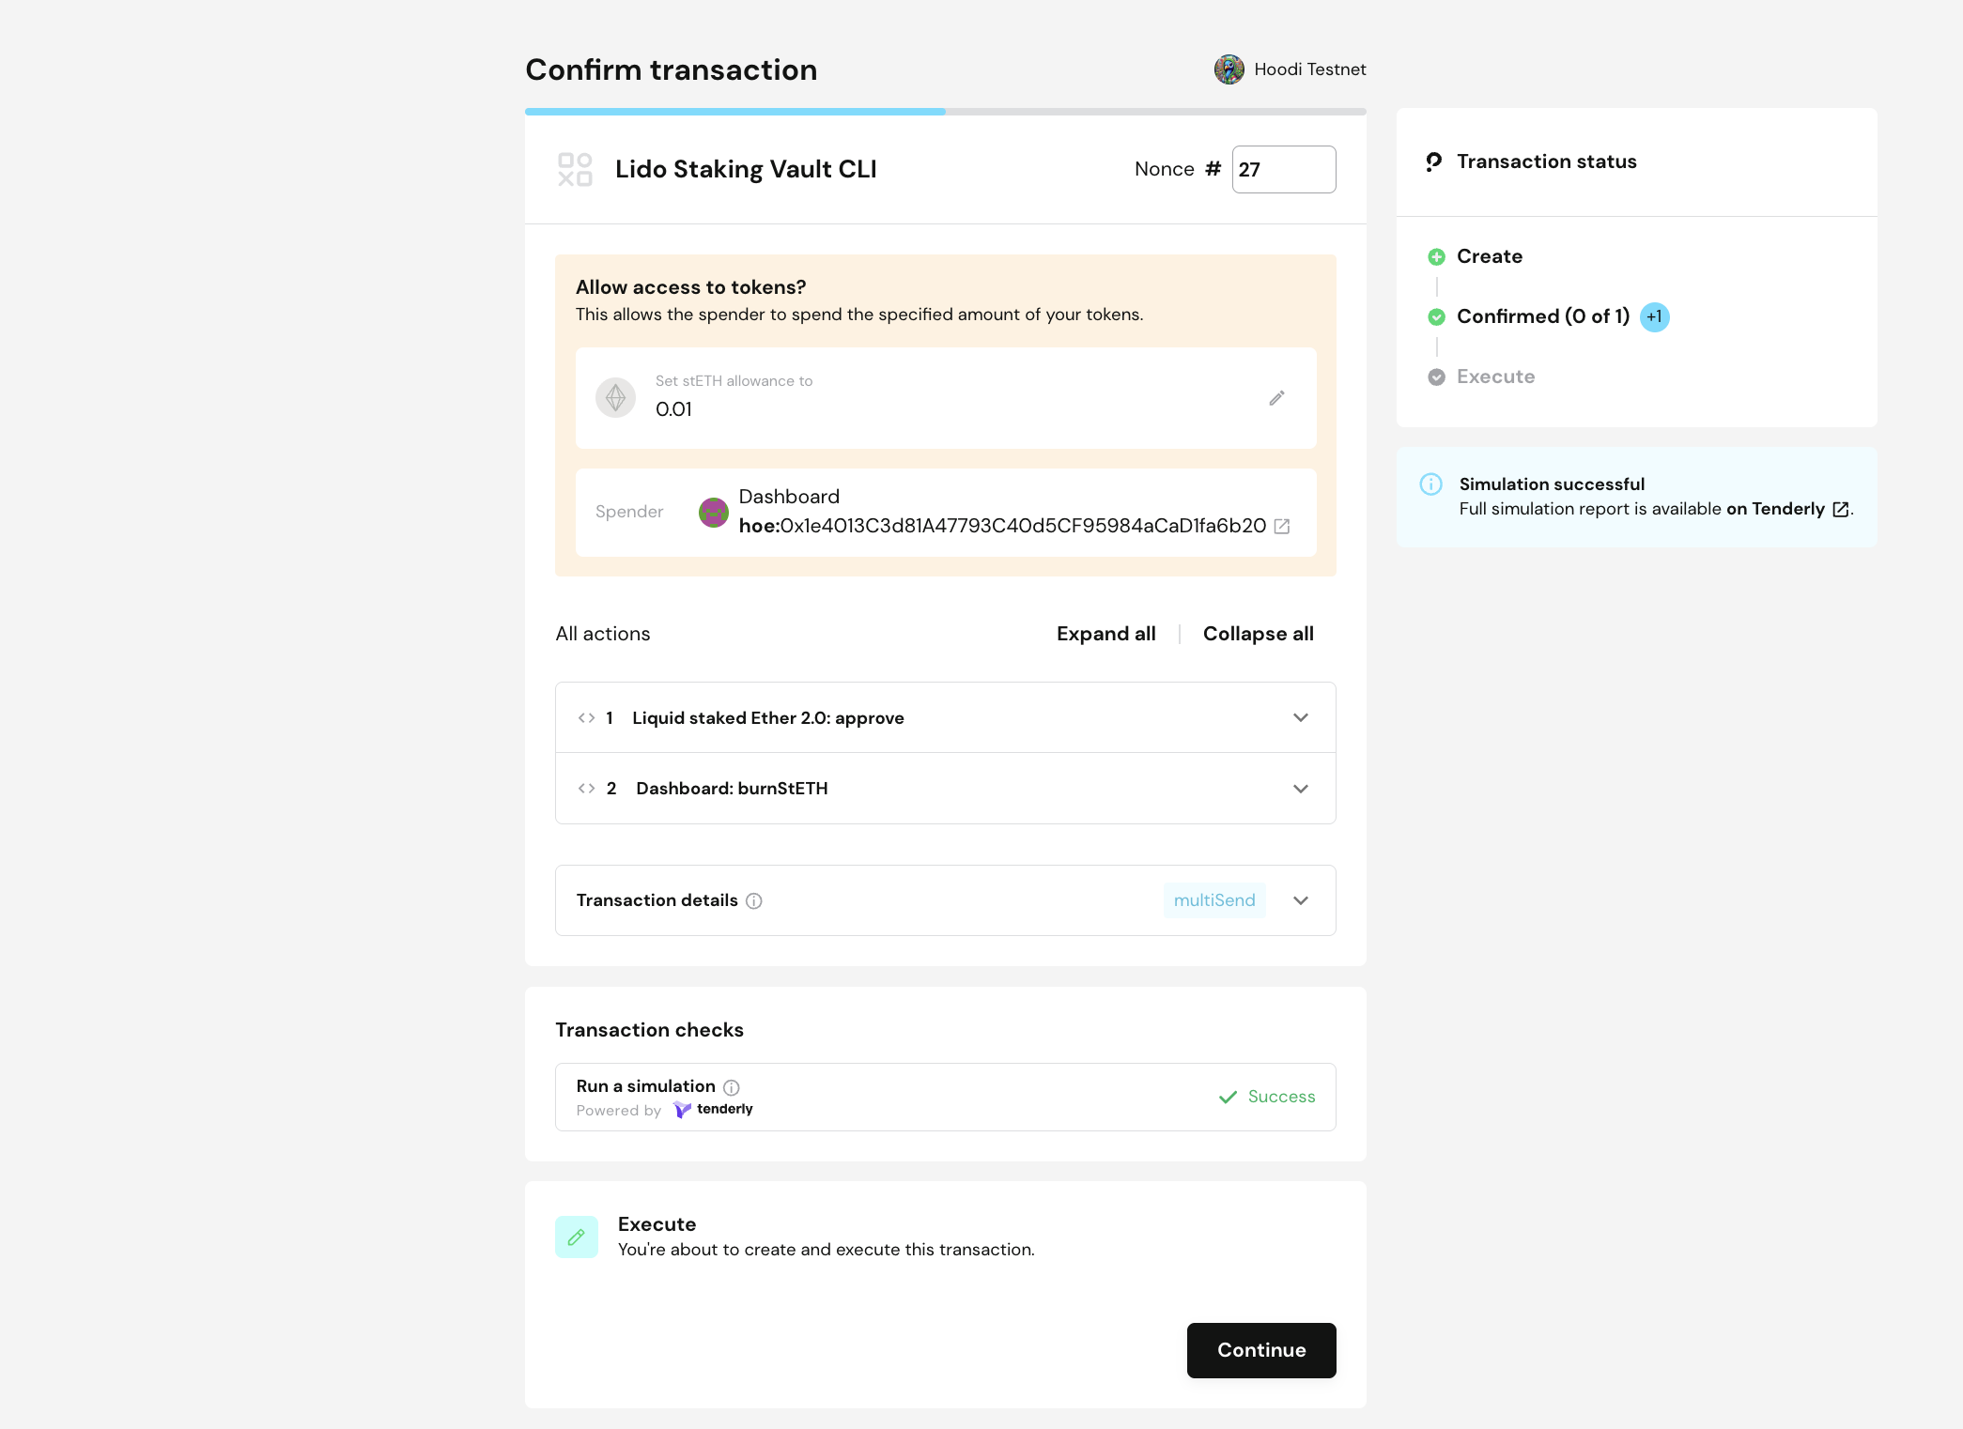
Task: Click the transaction progress bar
Action: 945,111
